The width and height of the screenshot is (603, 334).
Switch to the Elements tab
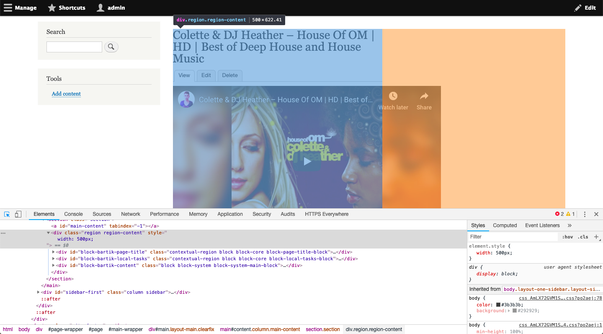coord(44,214)
